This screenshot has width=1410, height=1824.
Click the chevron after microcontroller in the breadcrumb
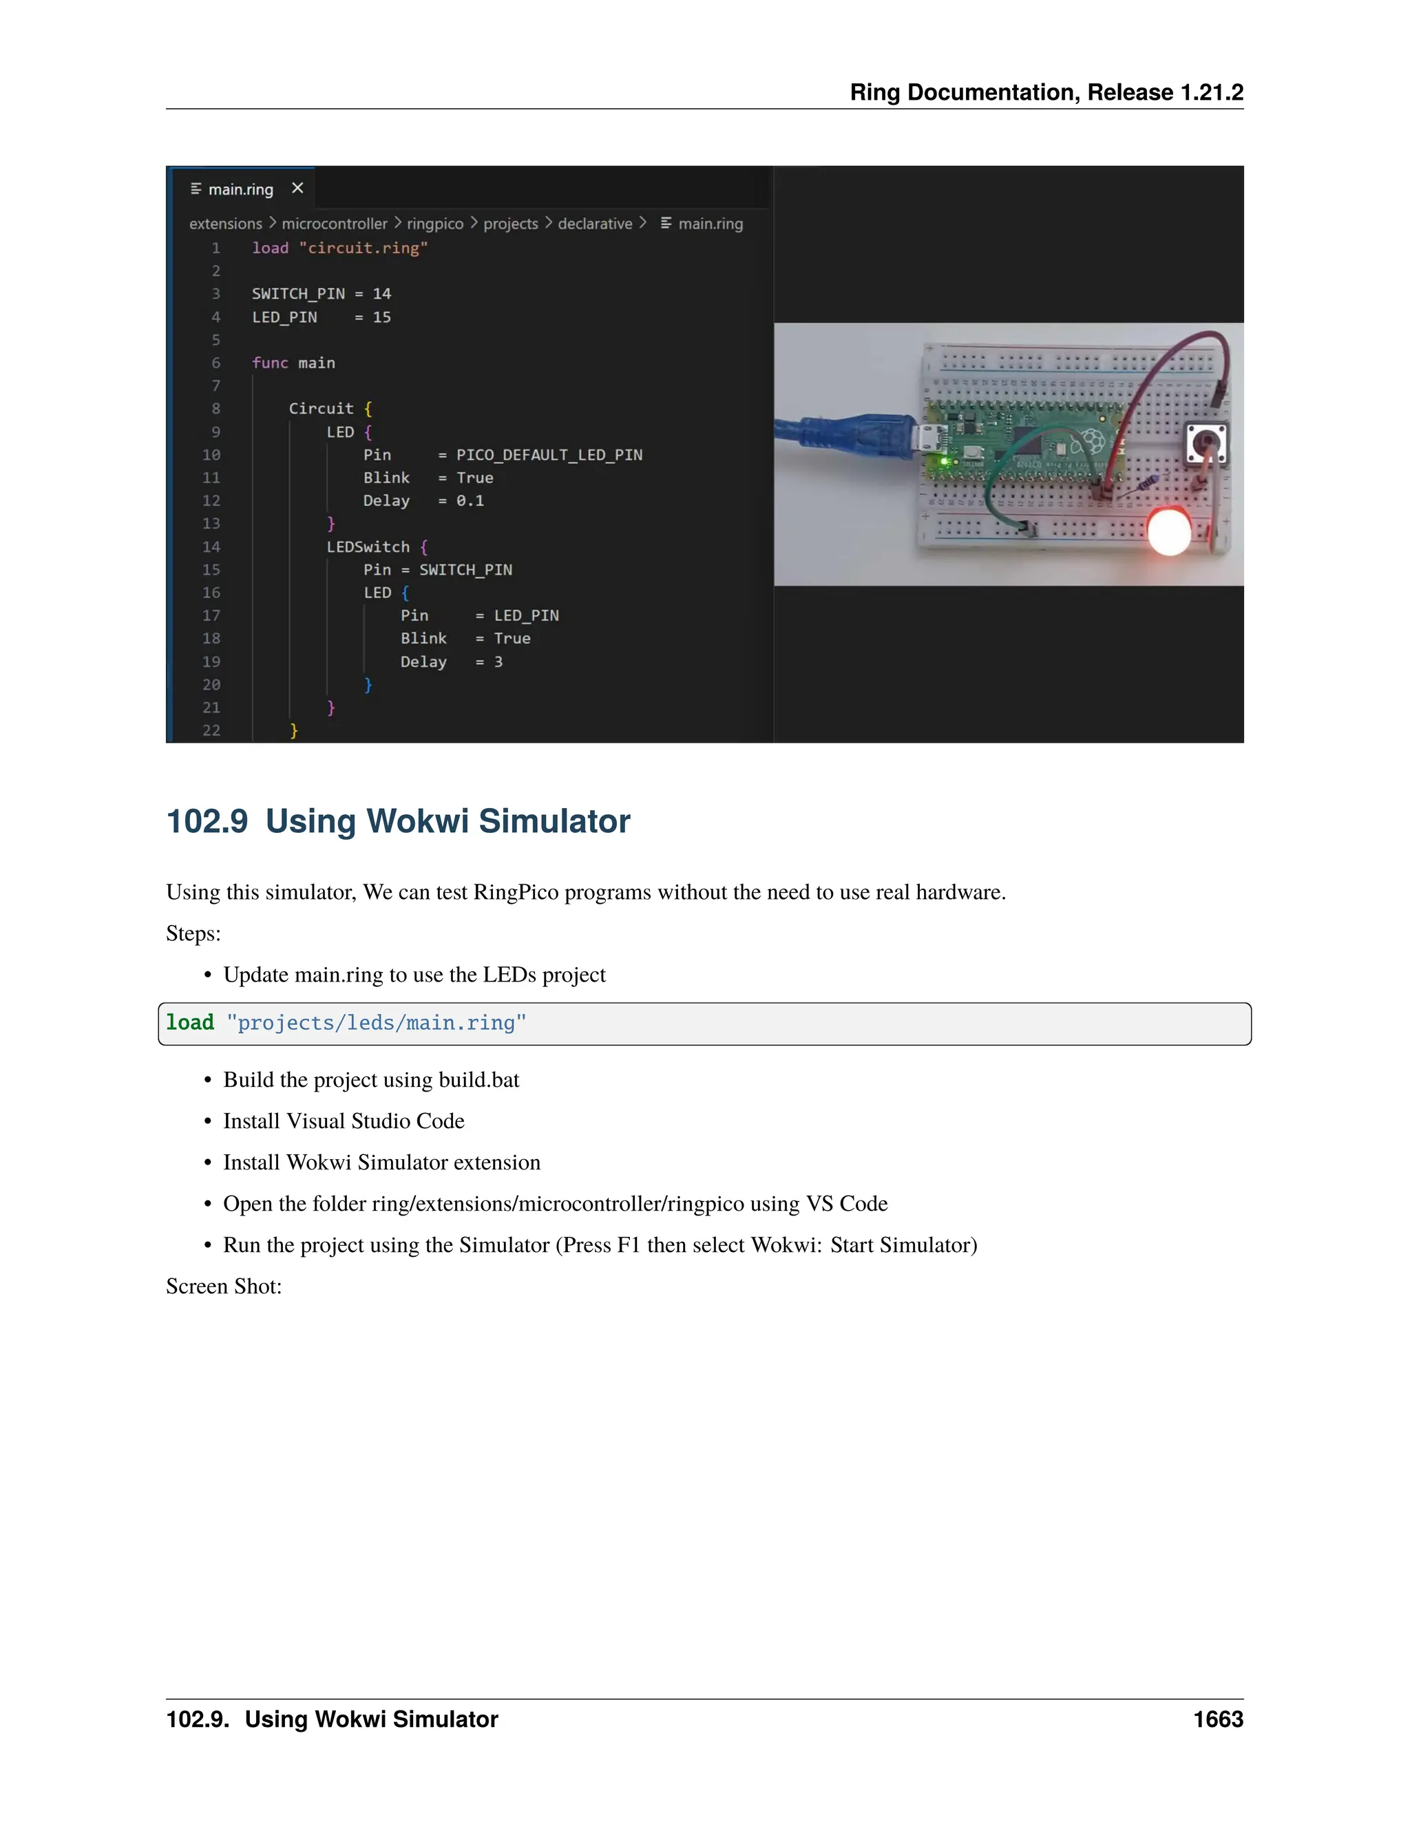pyautogui.click(x=398, y=223)
